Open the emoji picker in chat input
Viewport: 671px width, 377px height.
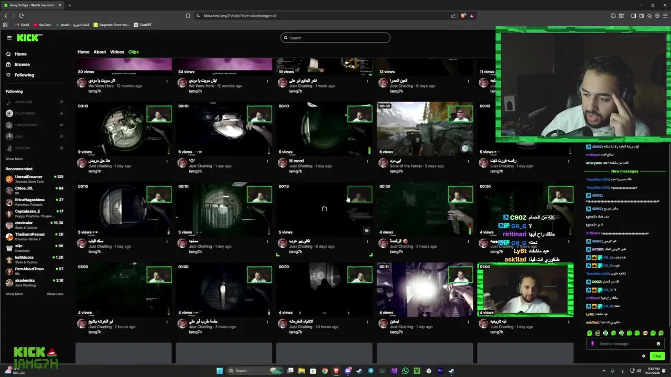pyautogui.click(x=658, y=344)
